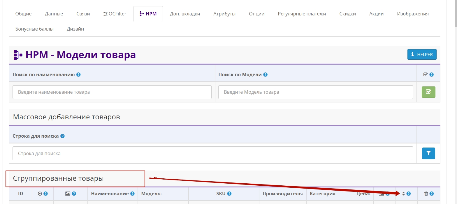Click the blue HELPER button
The width and height of the screenshot is (457, 204).
422,54
